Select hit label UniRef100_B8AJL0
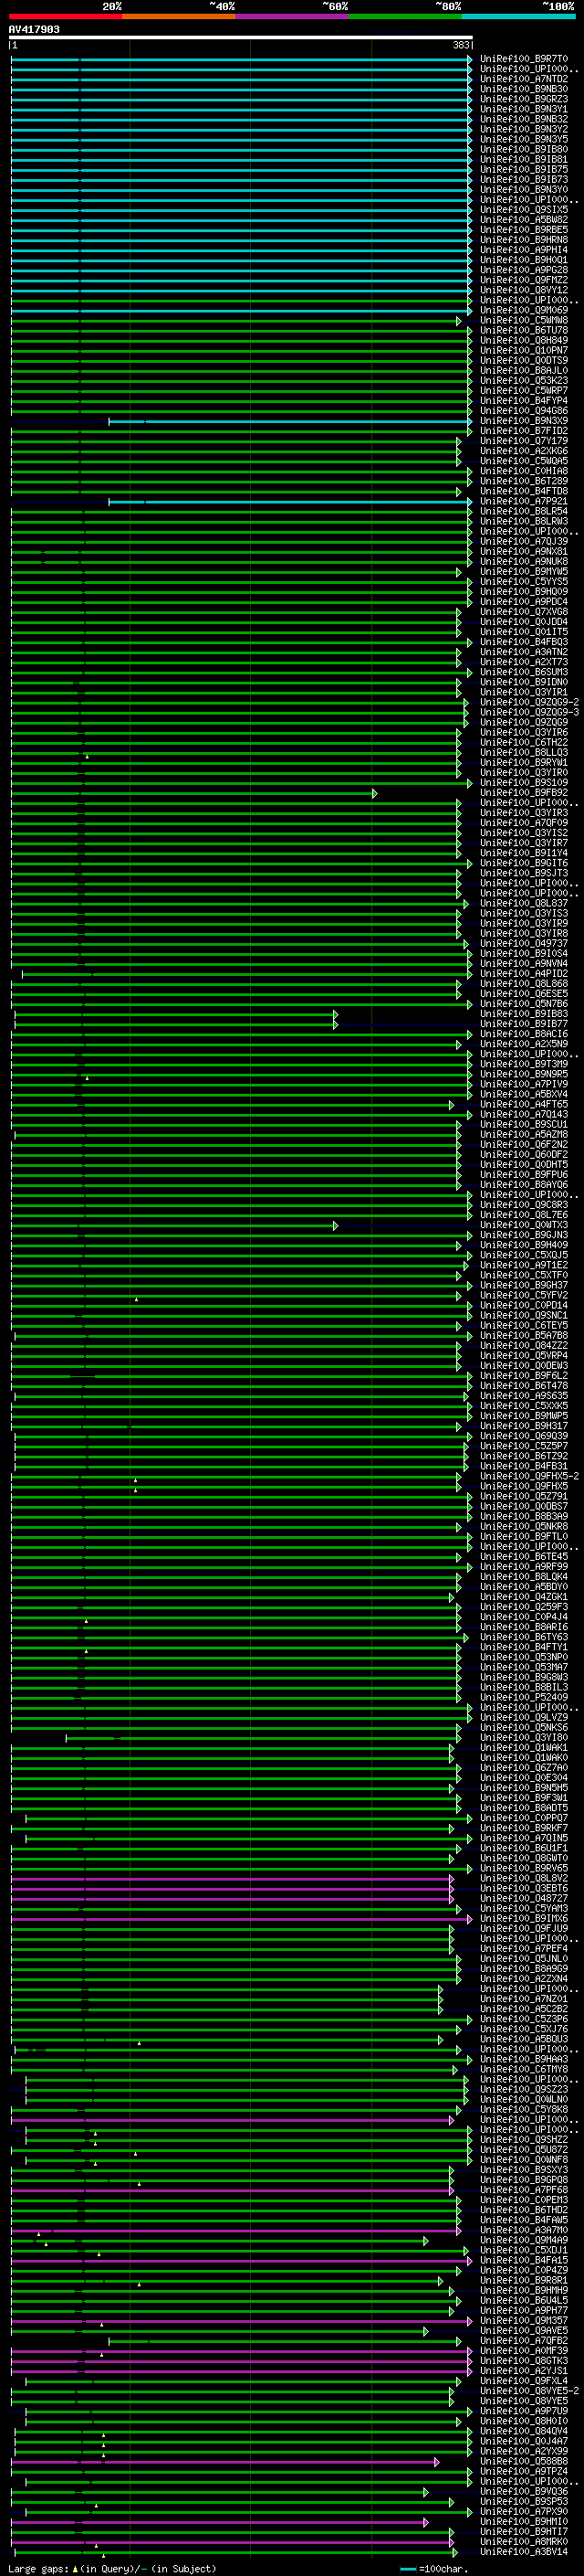This screenshot has width=584, height=2576. tap(524, 371)
